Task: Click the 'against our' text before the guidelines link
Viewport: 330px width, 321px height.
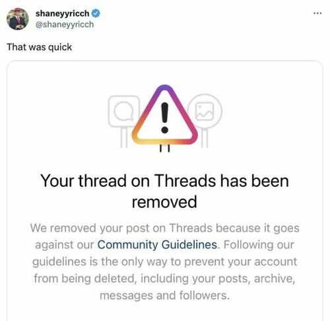Action: [65, 245]
